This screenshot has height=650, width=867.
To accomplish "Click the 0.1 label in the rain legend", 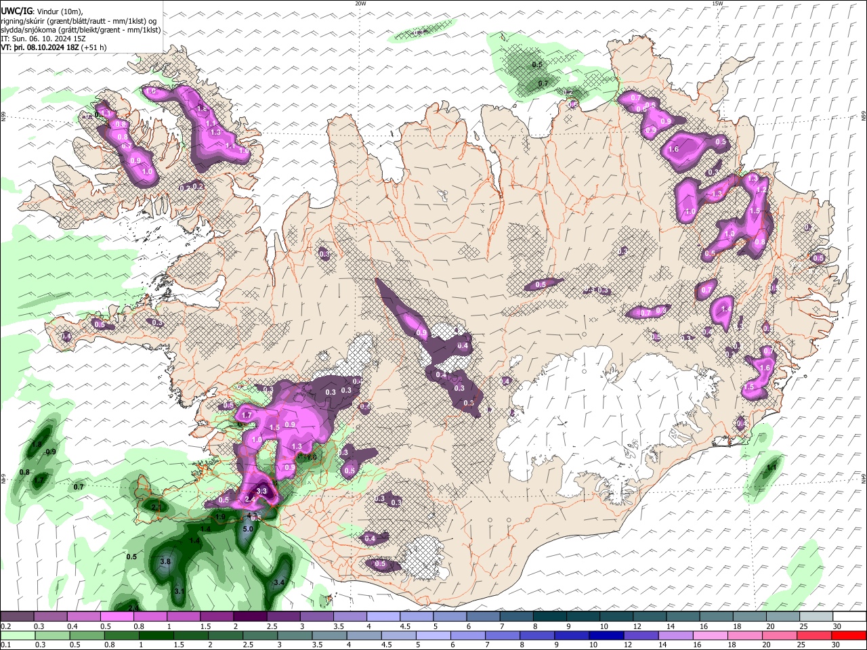I will [5, 645].
